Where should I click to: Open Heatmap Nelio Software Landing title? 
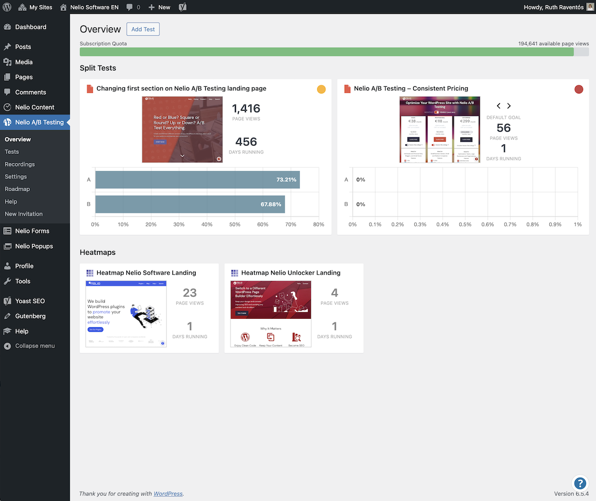point(146,273)
